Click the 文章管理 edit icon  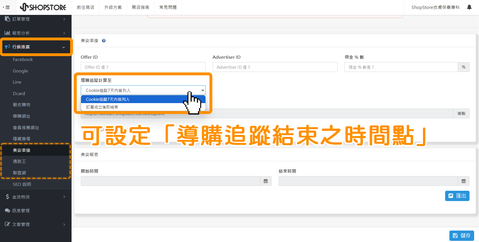tap(7, 224)
